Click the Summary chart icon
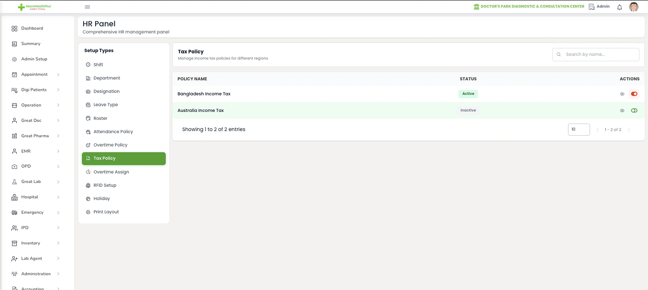Screen dimensions: 648x290 pyautogui.click(x=14, y=44)
